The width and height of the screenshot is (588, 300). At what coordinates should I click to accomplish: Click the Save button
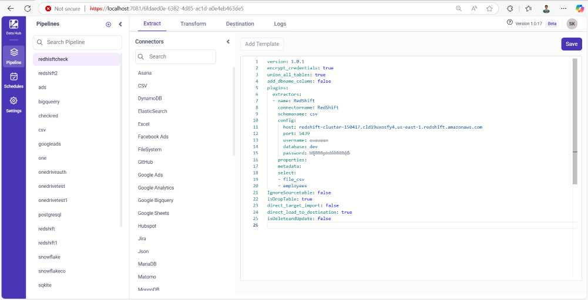click(x=572, y=44)
